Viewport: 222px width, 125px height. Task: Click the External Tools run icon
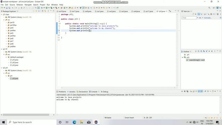(56, 8)
